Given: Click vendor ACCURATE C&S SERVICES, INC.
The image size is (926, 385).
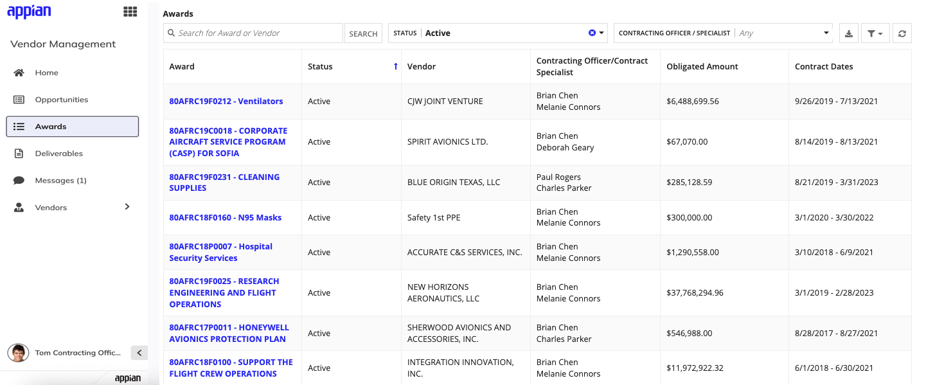Looking at the screenshot, I should pyautogui.click(x=465, y=253).
